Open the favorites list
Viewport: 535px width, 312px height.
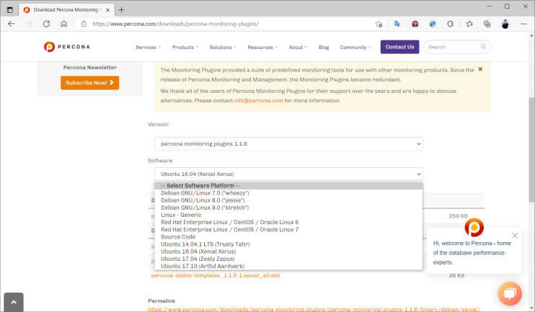click(x=469, y=24)
